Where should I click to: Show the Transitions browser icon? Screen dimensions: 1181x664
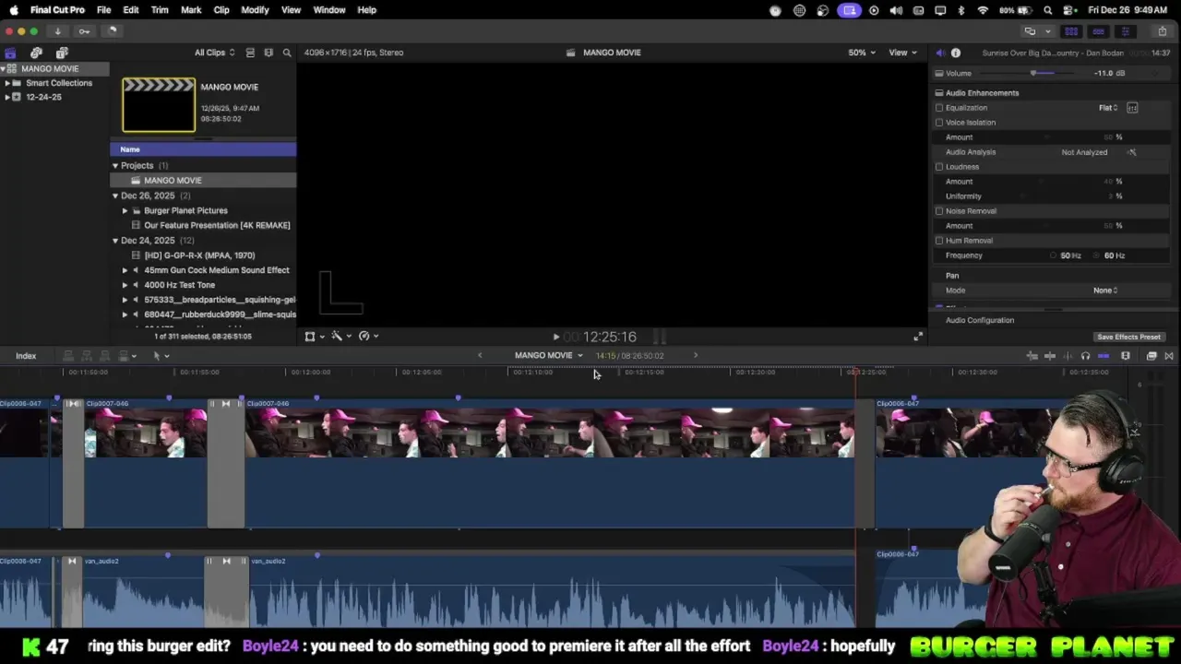pos(1169,356)
